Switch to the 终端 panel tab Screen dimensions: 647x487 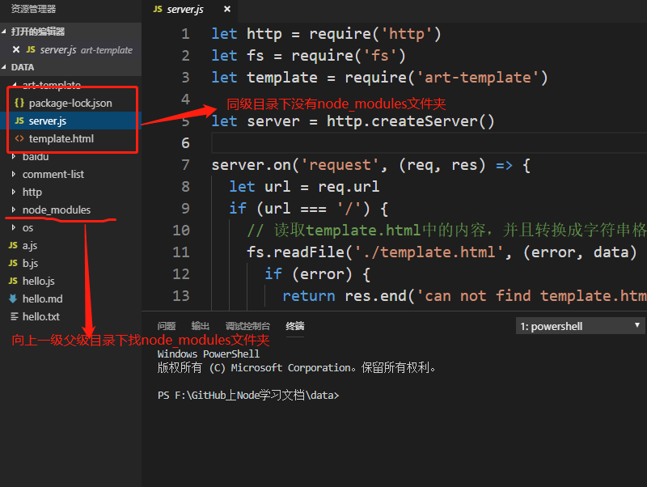point(295,326)
